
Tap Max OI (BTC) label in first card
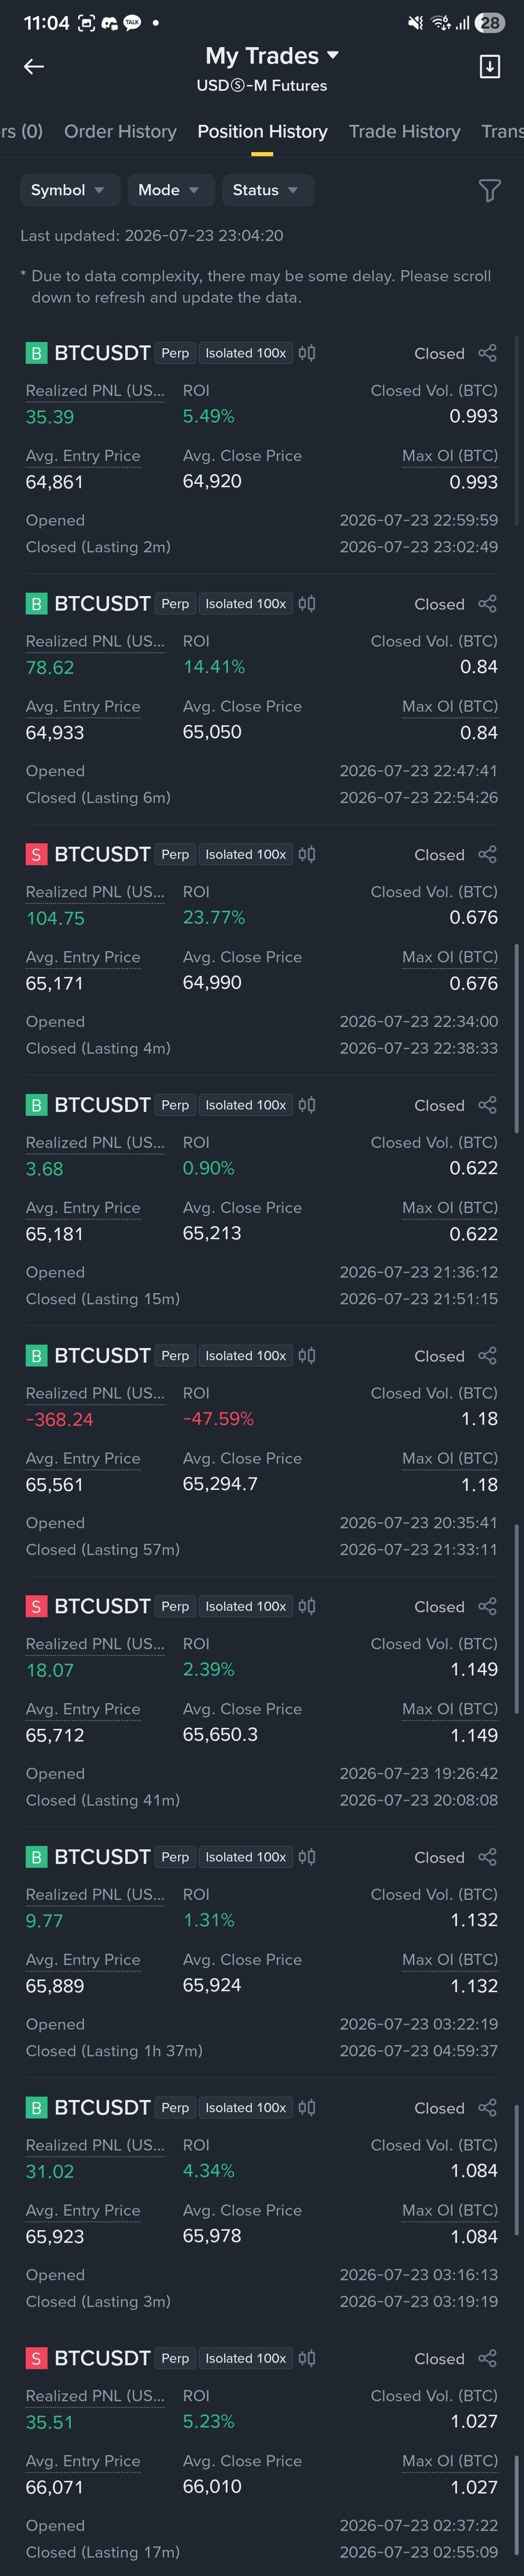(x=449, y=456)
